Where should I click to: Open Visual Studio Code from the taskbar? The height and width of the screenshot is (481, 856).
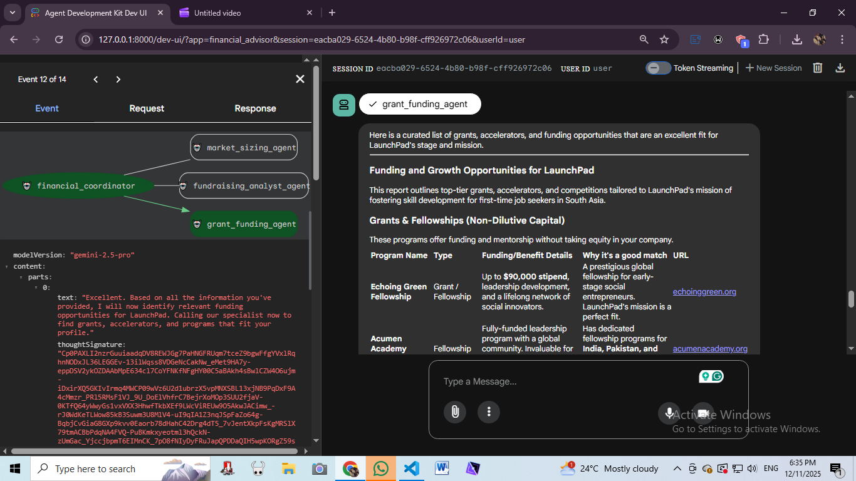pyautogui.click(x=411, y=468)
